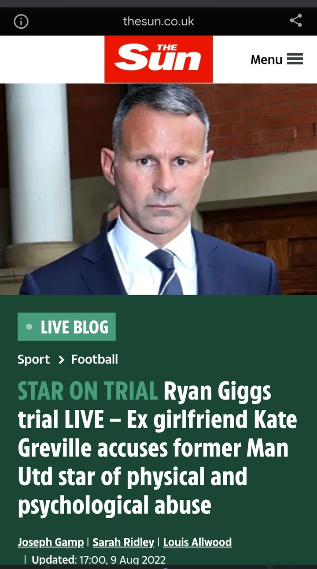The width and height of the screenshot is (317, 569).
Task: Go to the Sport section breadcrumb
Action: coord(33,359)
